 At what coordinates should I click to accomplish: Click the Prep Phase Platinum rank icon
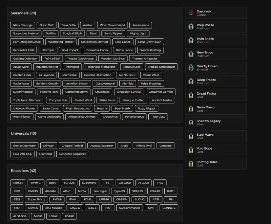(191, 27)
